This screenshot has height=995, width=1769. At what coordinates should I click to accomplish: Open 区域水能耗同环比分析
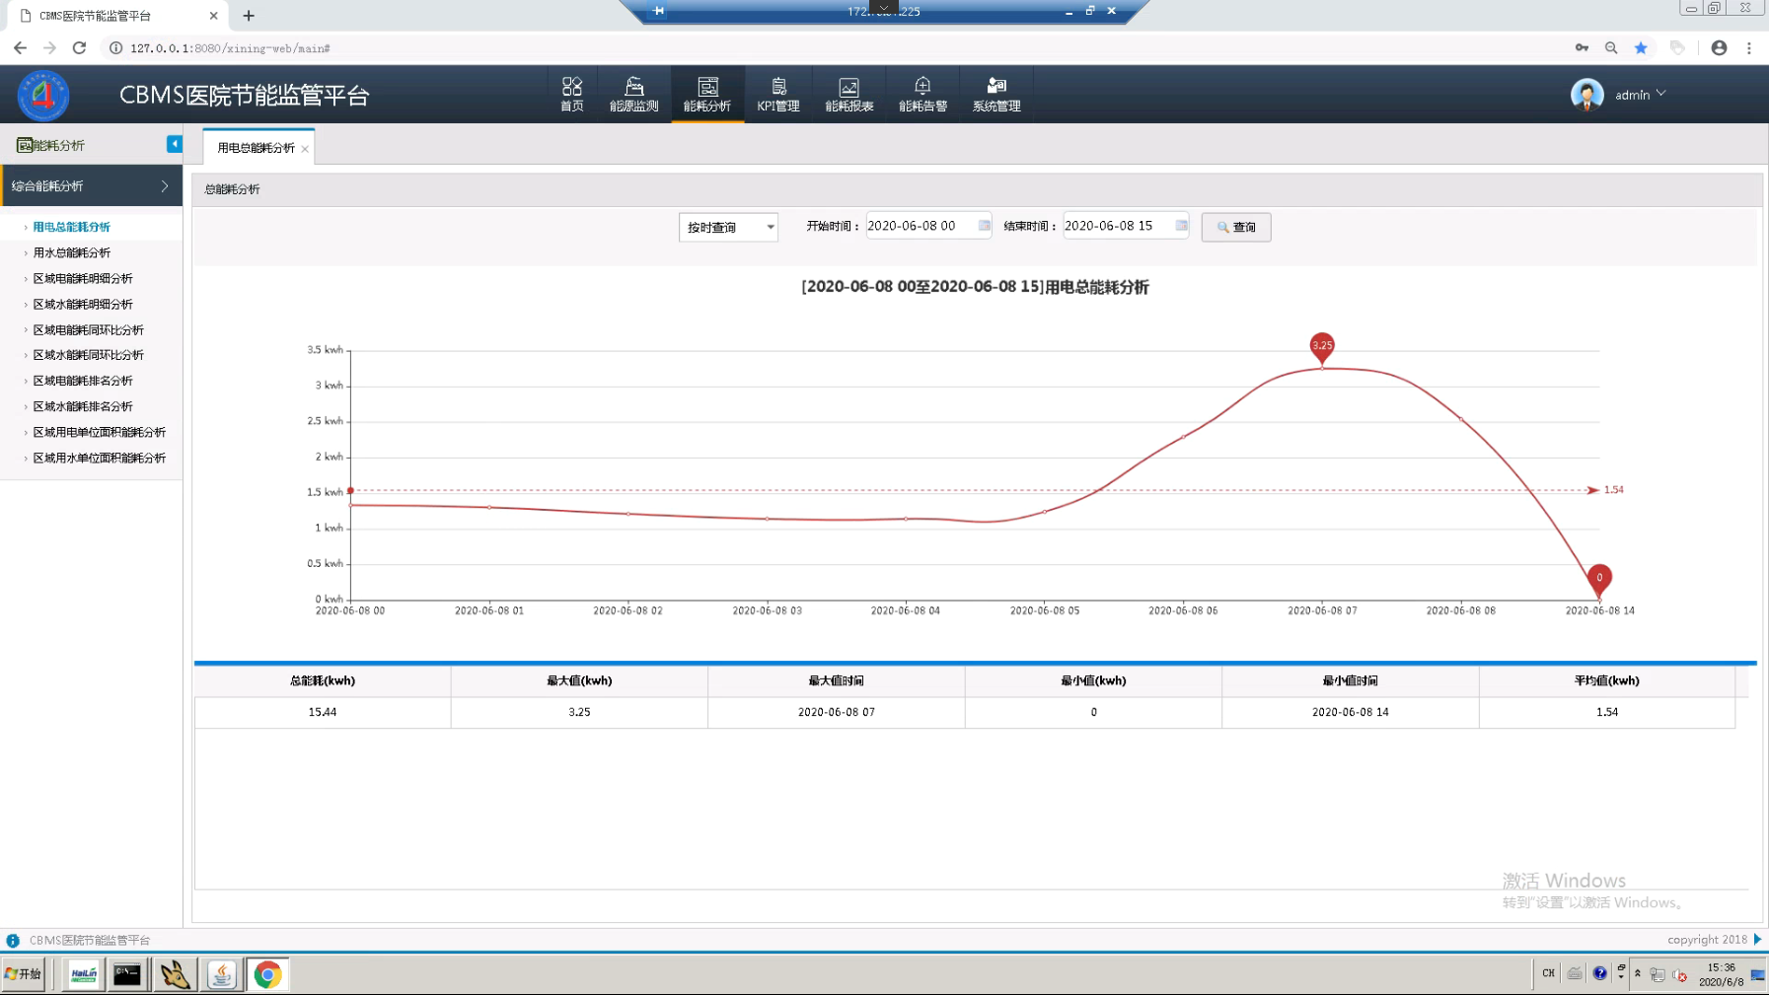(x=88, y=355)
